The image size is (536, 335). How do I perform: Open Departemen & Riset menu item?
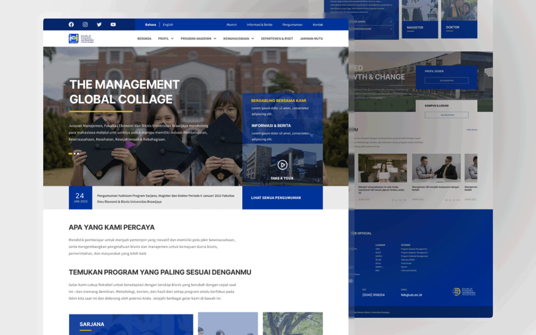click(x=277, y=39)
